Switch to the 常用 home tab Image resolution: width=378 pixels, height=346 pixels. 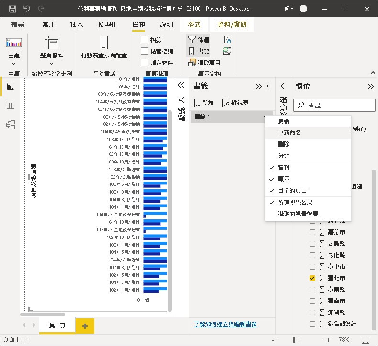49,24
